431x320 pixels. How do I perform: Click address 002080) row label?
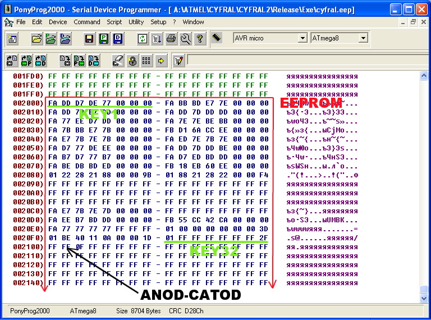pos(28,175)
